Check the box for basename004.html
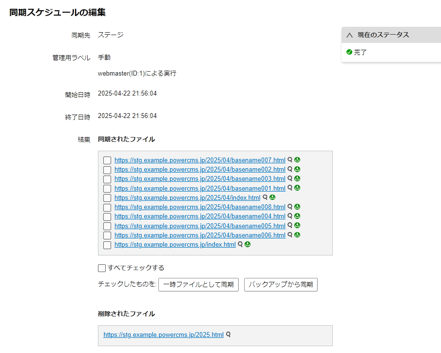Screen dimensions: 441x353 tap(107, 217)
